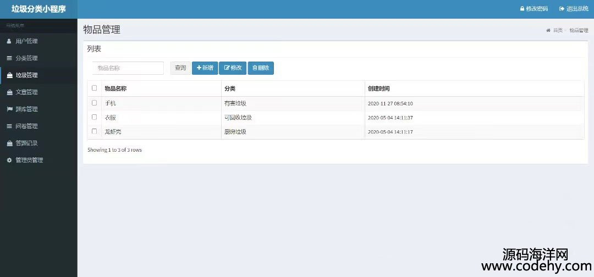Click the lock icon for 修改密码
This screenshot has width=594, height=277.
pos(522,9)
